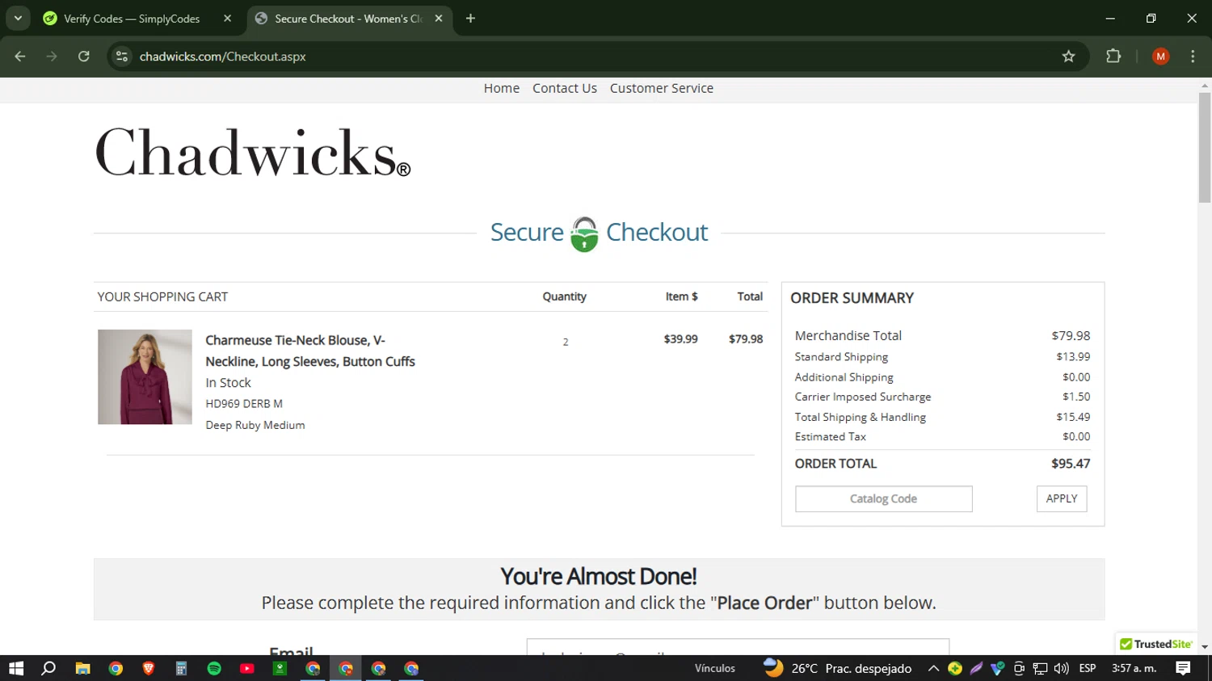The width and height of the screenshot is (1212, 681).
Task: Click the $95.47 order total value
Action: pyautogui.click(x=1071, y=464)
